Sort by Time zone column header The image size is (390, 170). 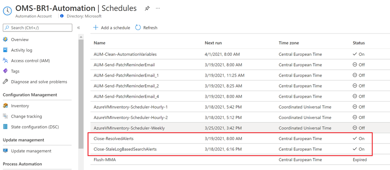pyautogui.click(x=289, y=43)
